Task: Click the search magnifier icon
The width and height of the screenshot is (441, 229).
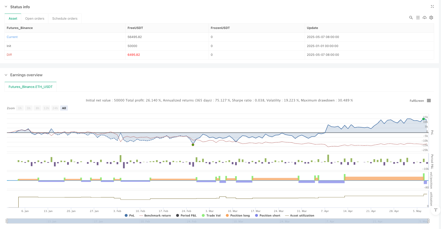Action: tap(411, 18)
